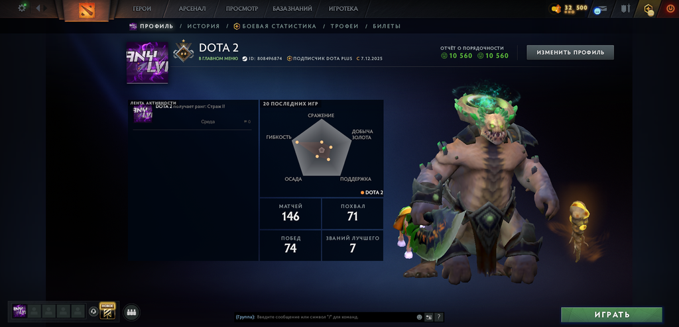Click the red power quit icon
Viewport: 679px width, 327px height.
(671, 8)
